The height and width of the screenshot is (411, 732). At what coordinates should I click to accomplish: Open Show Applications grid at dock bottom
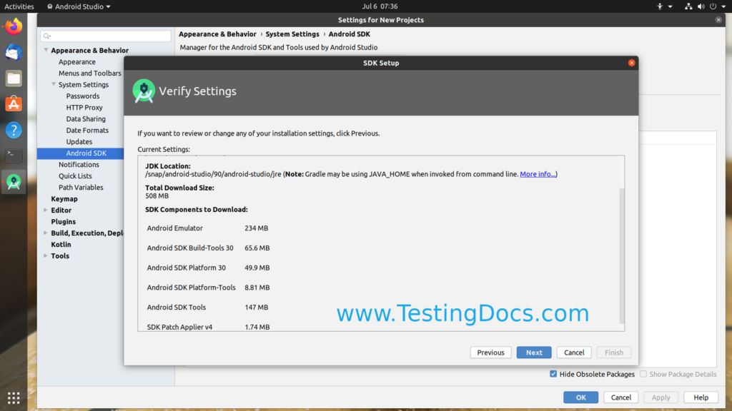[x=13, y=397]
